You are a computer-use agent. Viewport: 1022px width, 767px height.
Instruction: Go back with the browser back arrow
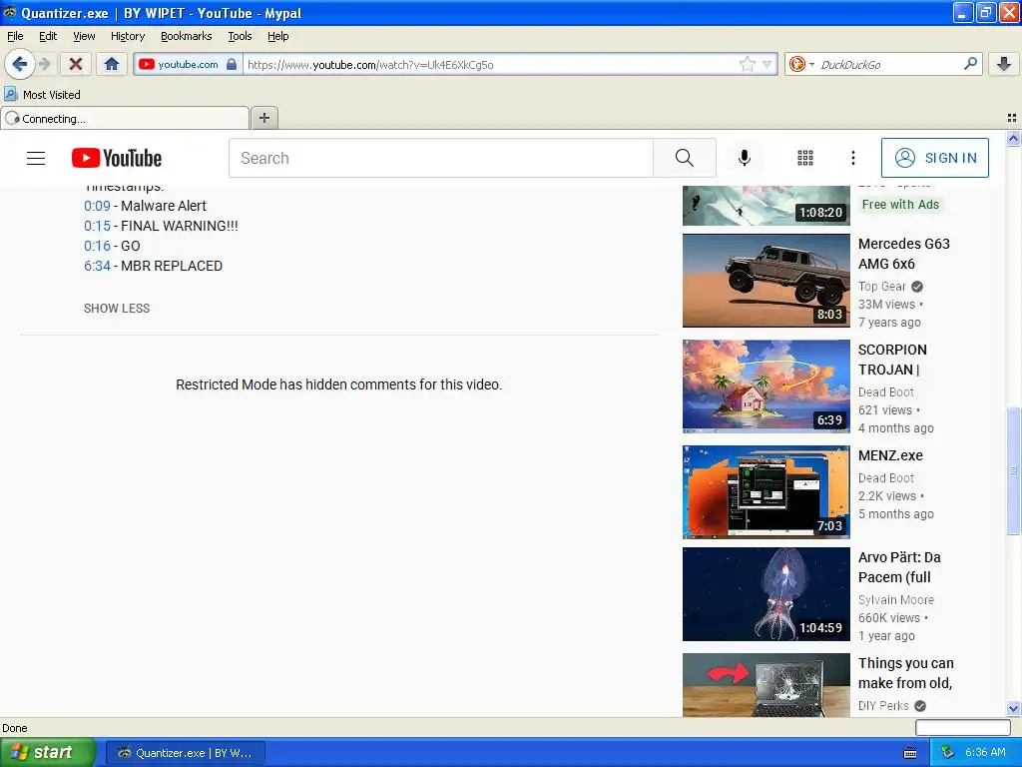coord(19,64)
